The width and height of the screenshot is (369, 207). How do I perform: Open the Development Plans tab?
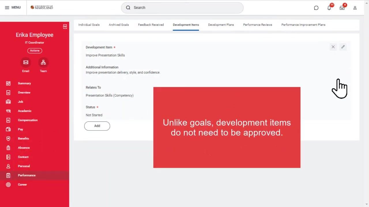tap(221, 25)
